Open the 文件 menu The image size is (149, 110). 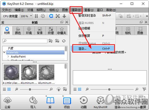click(x=7, y=10)
